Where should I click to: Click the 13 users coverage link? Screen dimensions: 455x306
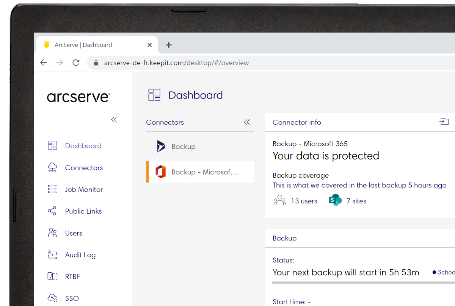point(304,201)
